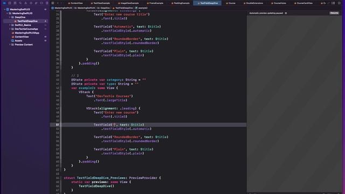The height and width of the screenshot is (194, 345).
Task: Click line number 40 in gutter
Action: coord(58,80)
